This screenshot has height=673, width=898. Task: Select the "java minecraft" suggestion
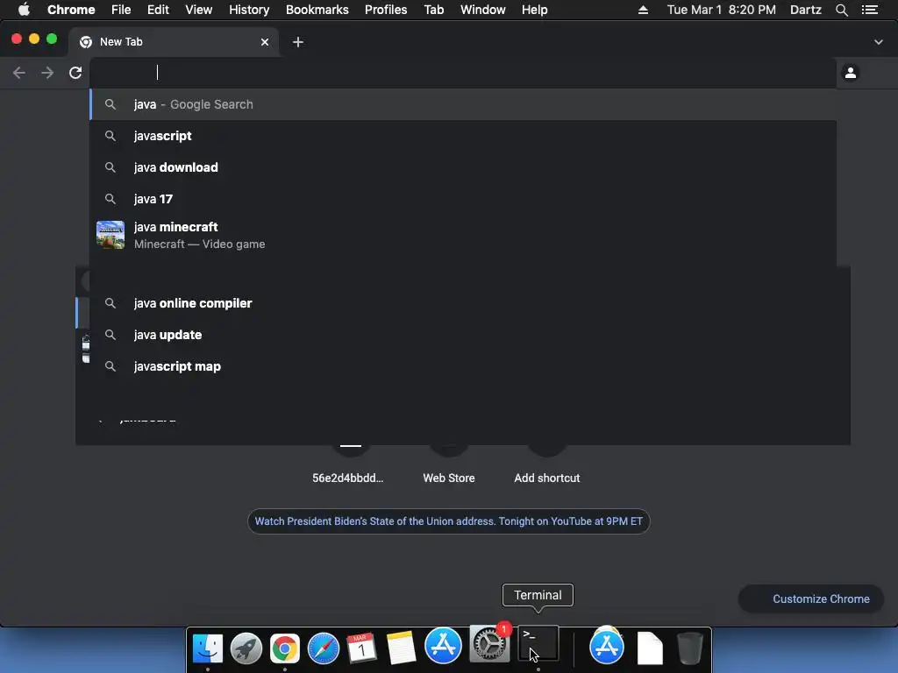point(463,235)
